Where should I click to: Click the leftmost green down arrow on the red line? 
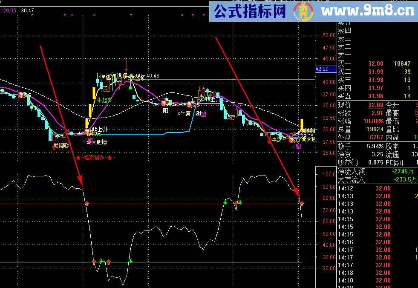(x=225, y=203)
